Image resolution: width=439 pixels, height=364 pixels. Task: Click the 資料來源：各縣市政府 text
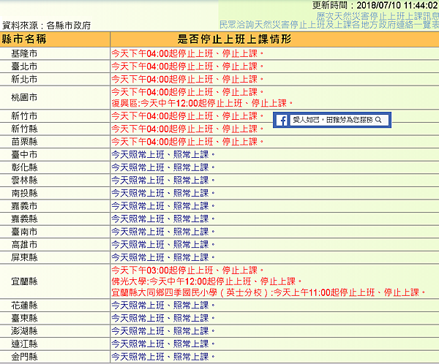pos(47,26)
